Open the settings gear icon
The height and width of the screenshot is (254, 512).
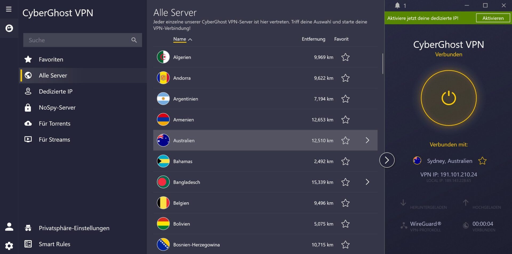pos(9,246)
